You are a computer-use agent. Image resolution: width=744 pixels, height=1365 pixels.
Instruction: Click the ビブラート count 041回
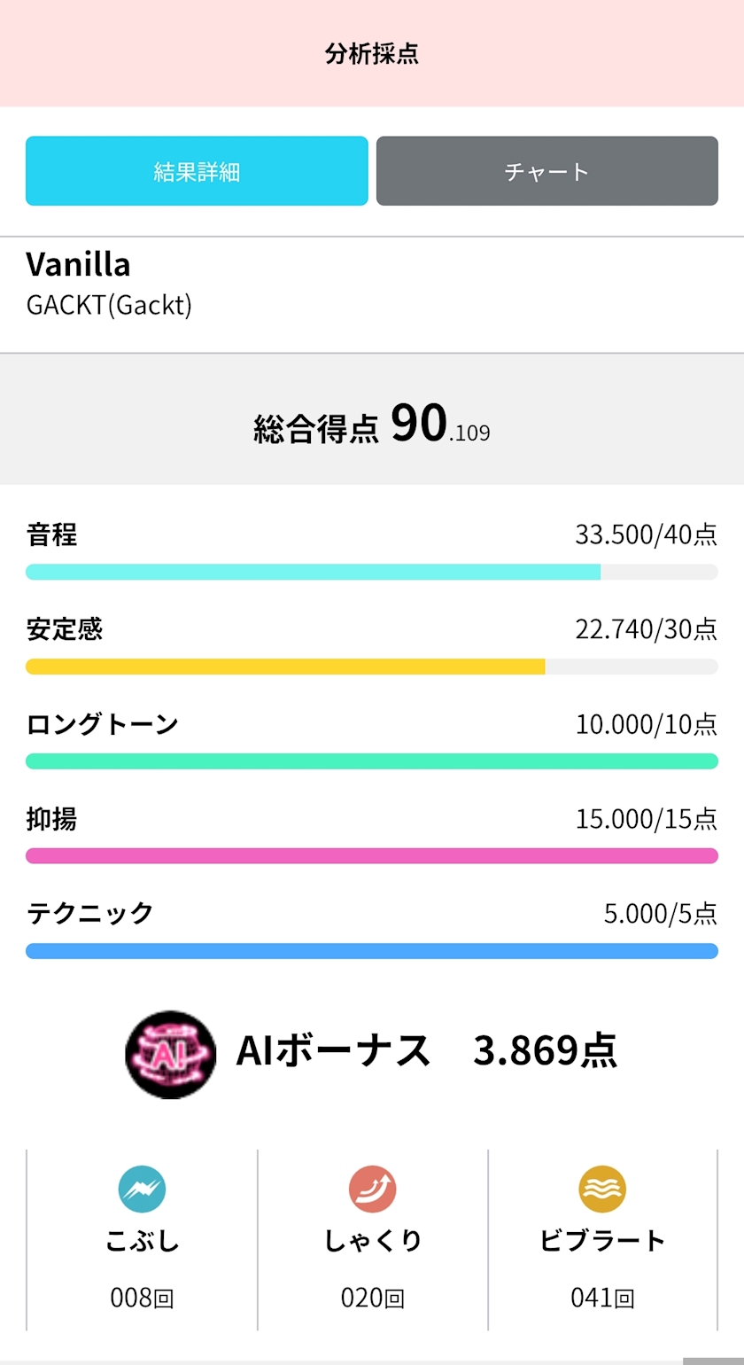[602, 1299]
